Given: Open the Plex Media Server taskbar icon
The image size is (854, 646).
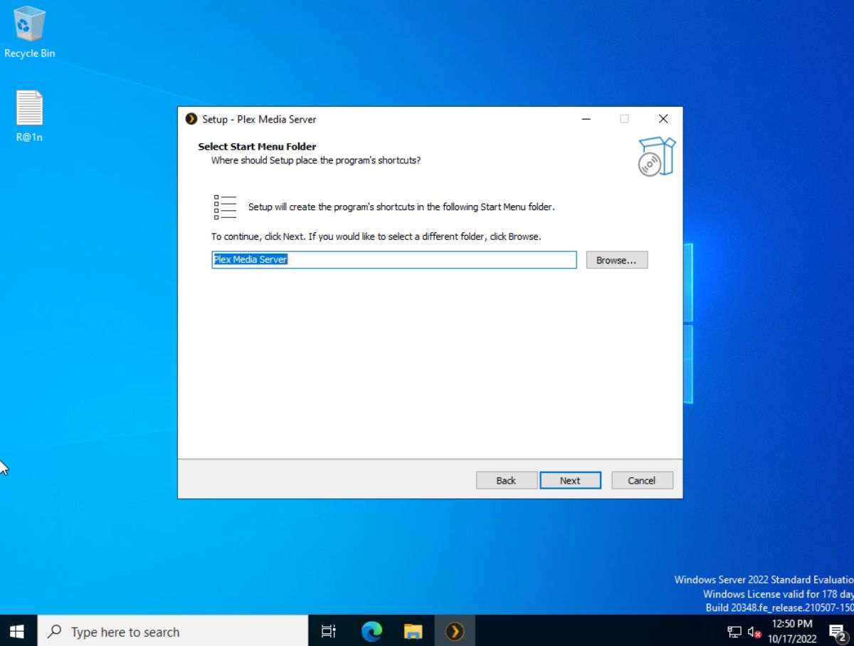Looking at the screenshot, I should point(454,630).
